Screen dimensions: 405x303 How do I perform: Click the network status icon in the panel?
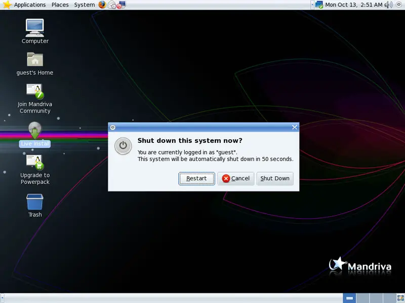(319, 5)
